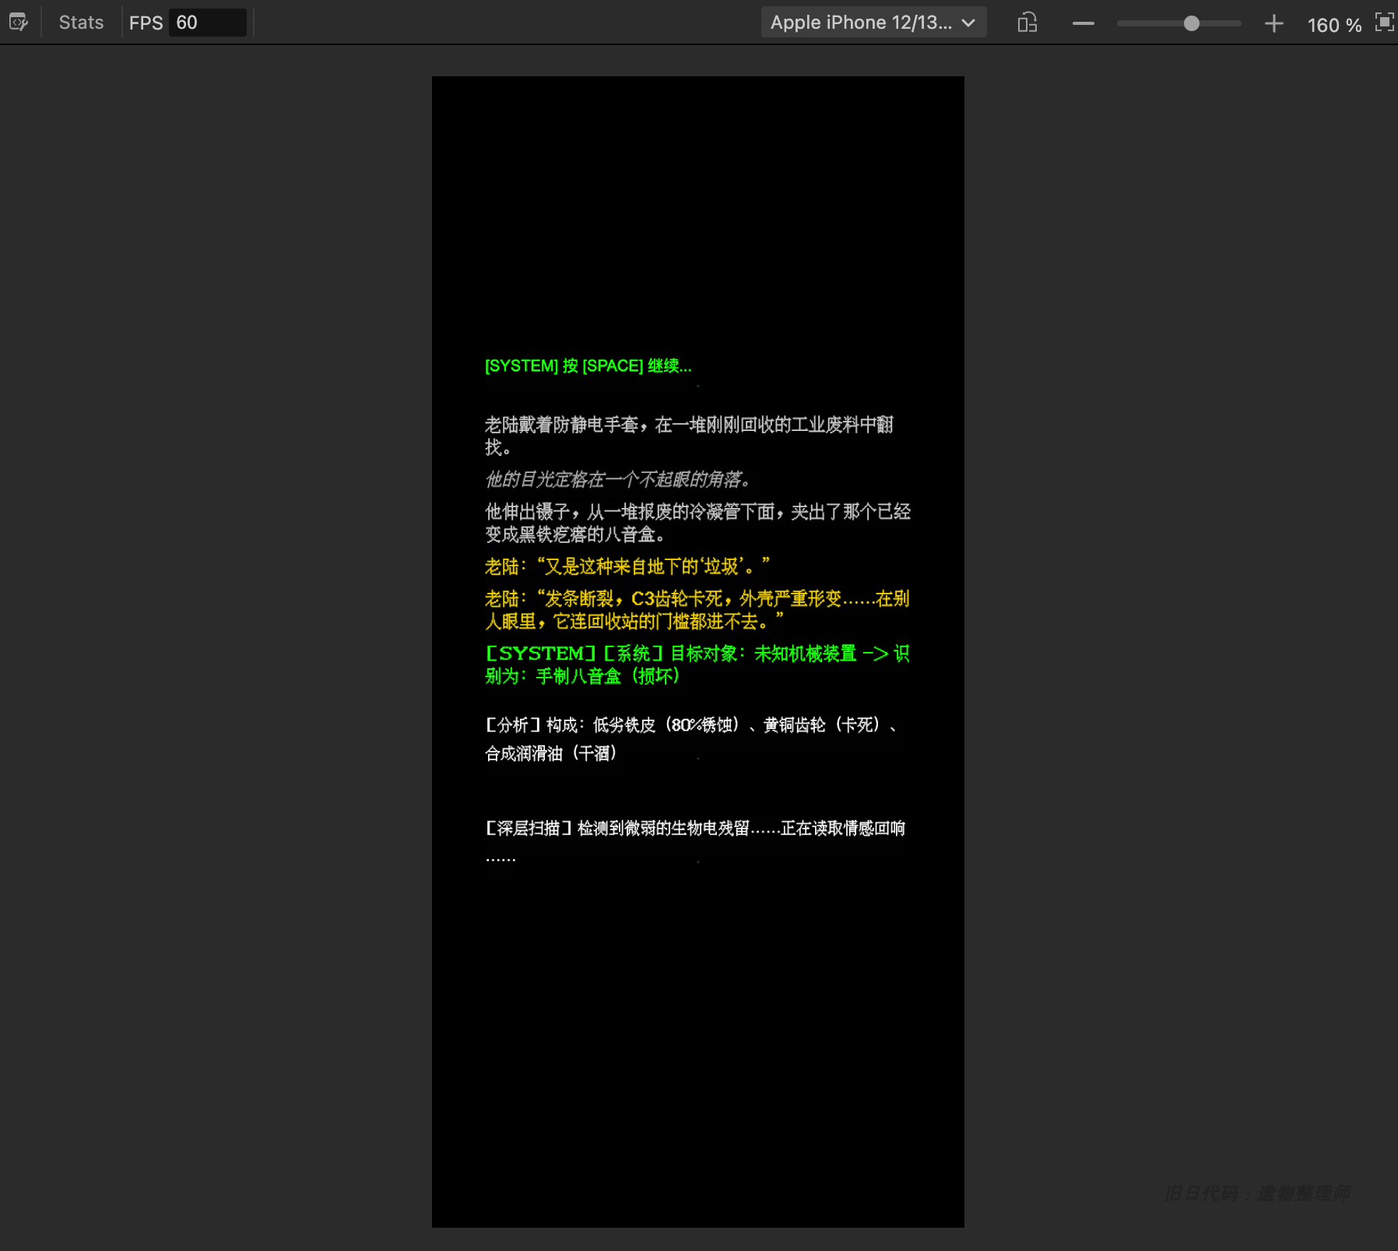1398x1251 pixels.
Task: Click the 160 % zoom percentage label
Action: pyautogui.click(x=1333, y=25)
